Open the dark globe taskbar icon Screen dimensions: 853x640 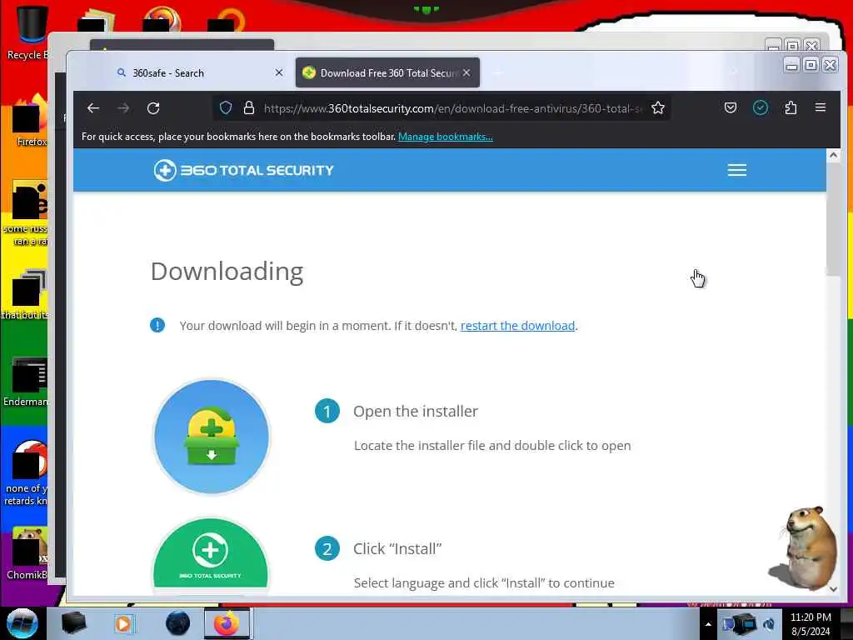tap(177, 623)
